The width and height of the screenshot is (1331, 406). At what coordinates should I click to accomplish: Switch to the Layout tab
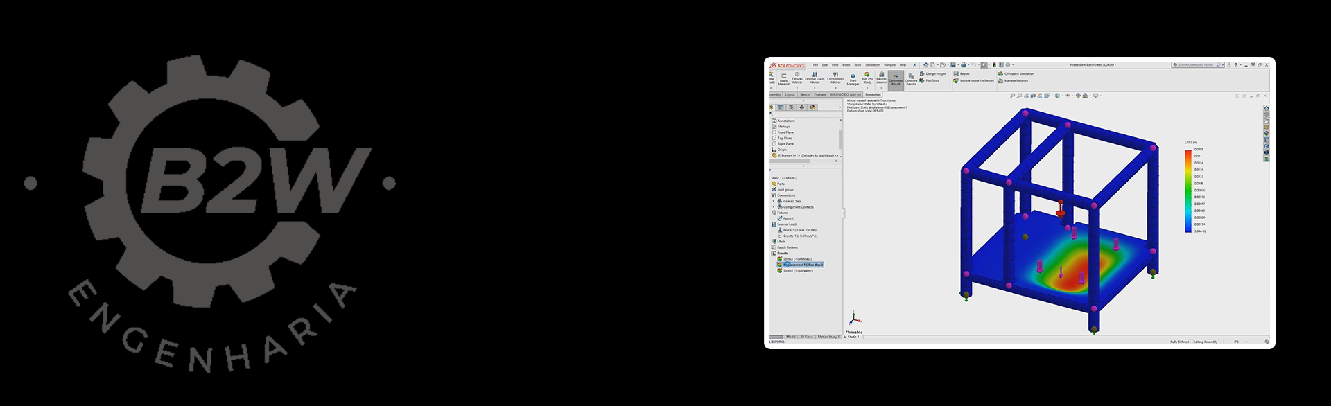790,94
